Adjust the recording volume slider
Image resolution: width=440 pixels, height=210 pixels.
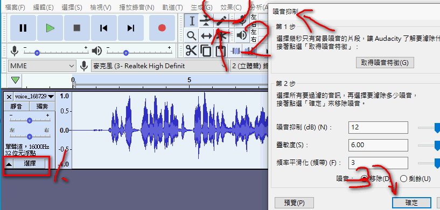[x=56, y=52]
